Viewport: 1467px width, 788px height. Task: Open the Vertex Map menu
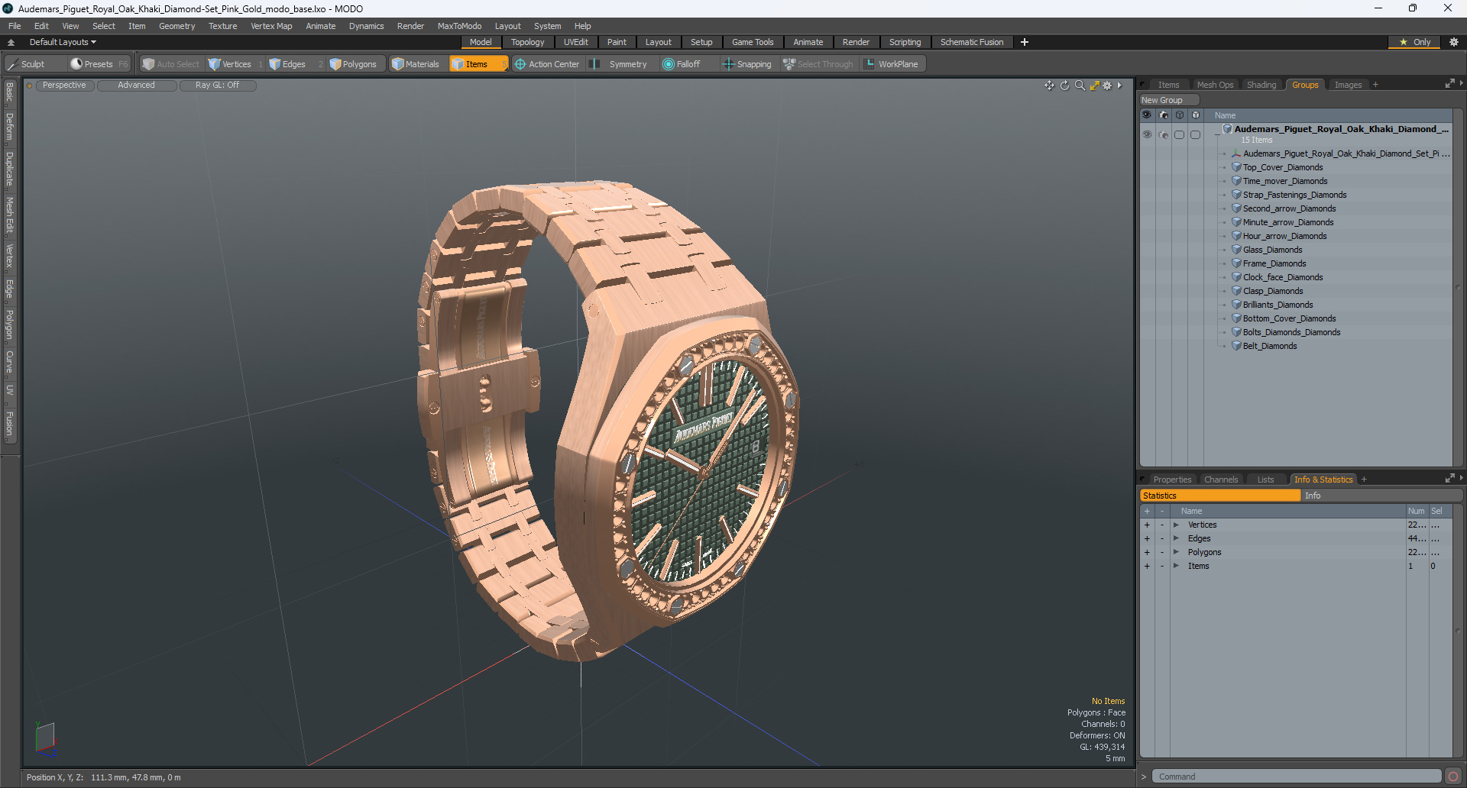point(271,26)
